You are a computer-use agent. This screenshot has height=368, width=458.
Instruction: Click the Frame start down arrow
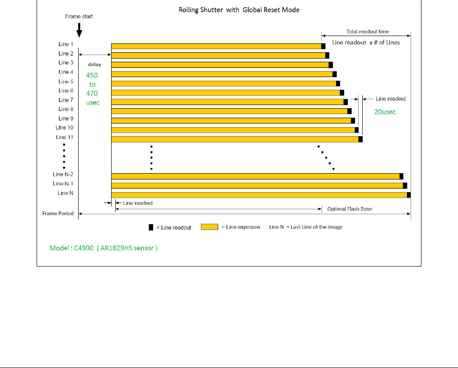pos(79,30)
